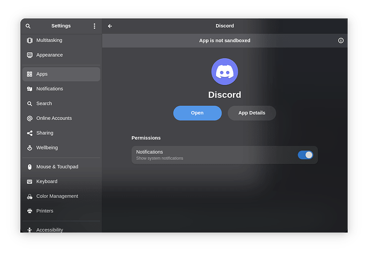
Task: Open Mouse & Touchpad settings
Action: pos(61,167)
